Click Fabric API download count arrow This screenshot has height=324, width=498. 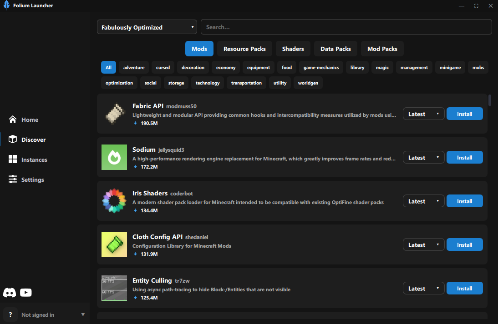click(x=135, y=123)
